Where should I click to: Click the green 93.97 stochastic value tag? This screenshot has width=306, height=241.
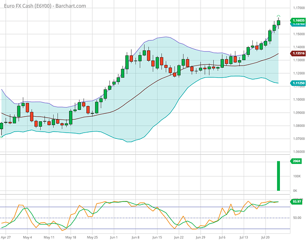[296, 201]
